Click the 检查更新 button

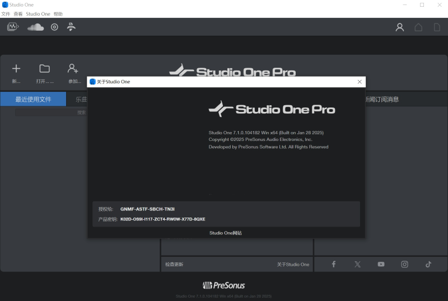pyautogui.click(x=174, y=264)
